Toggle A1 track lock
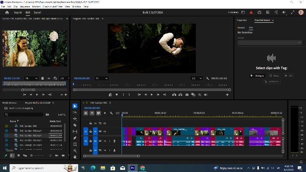This screenshot has height=172, width=306. [90, 141]
